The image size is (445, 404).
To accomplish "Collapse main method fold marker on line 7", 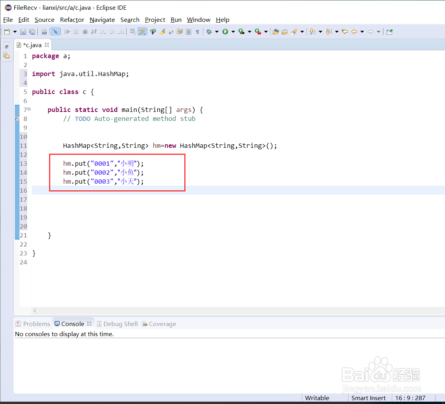I will tap(29, 109).
